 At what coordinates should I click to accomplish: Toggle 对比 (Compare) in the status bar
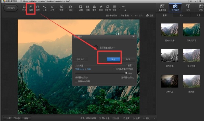[x=115, y=118]
